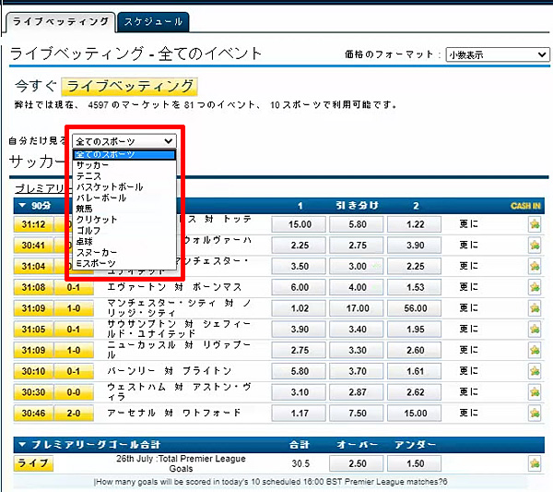Click the 30:30 match time badge

tap(33, 392)
